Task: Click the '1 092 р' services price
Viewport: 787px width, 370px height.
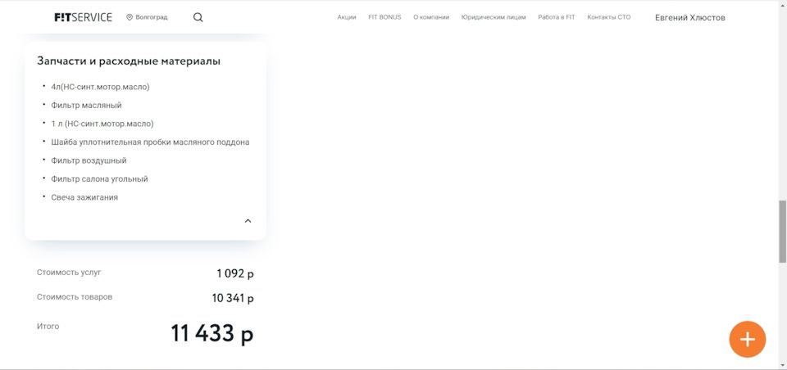Action: (235, 273)
